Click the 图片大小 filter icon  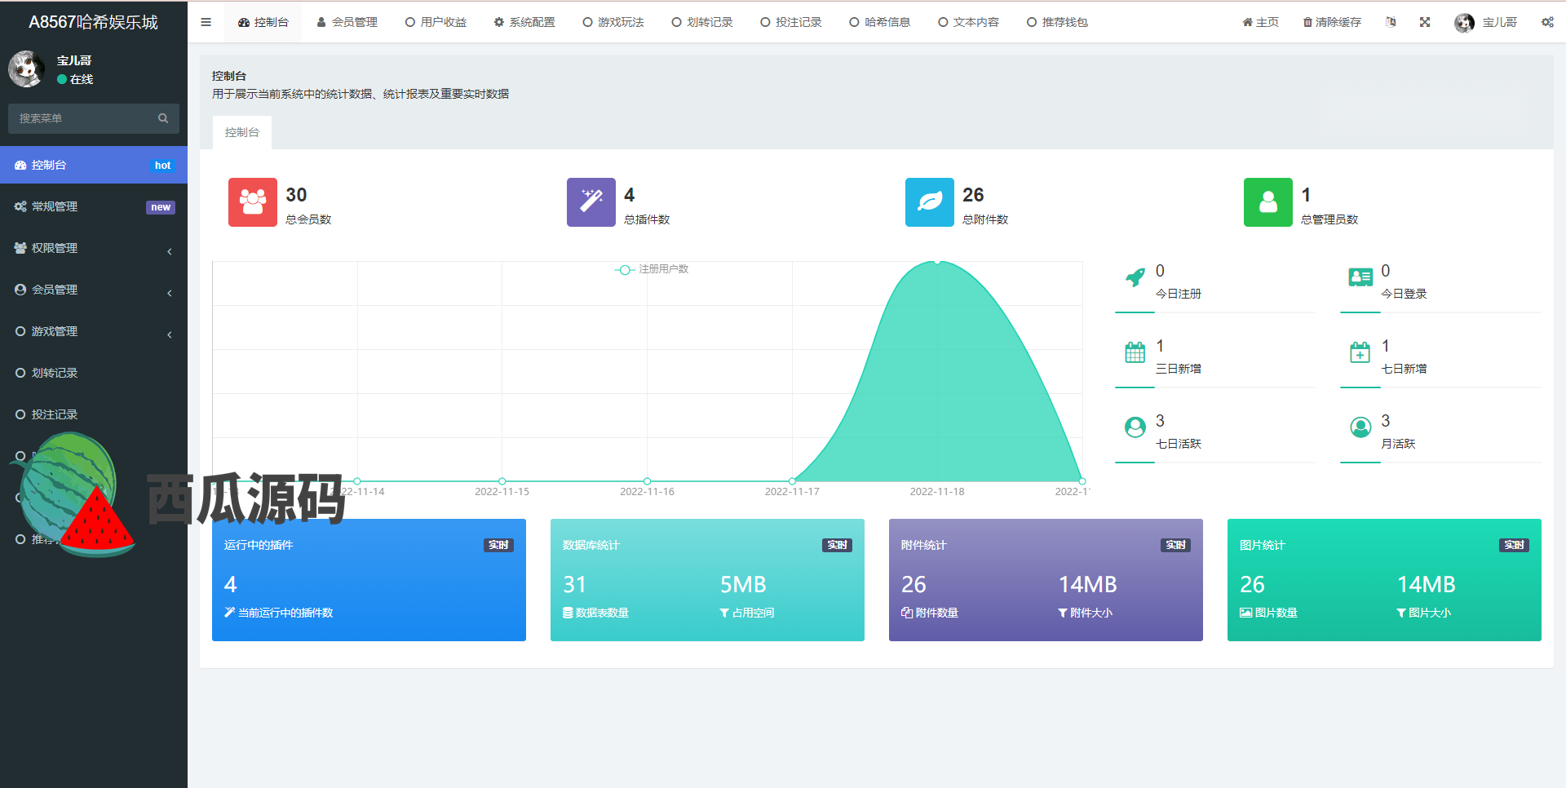[1401, 613]
